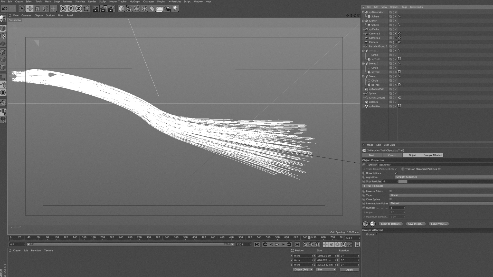The height and width of the screenshot is (277, 493).
Task: Open the MoGraph menu
Action: [135, 2]
